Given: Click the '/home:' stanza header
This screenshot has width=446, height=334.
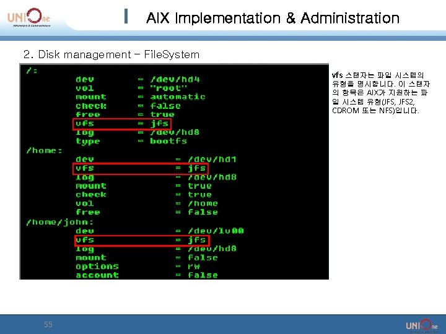Looking at the screenshot, I should 44,150.
